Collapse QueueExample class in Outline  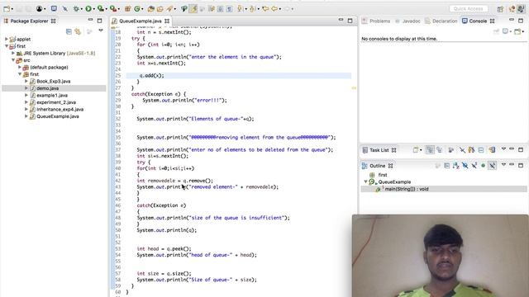pyautogui.click(x=365, y=181)
